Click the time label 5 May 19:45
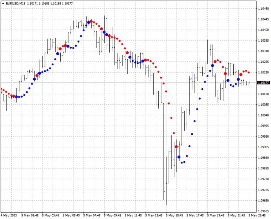The image size is (271, 219). [x=216, y=215]
